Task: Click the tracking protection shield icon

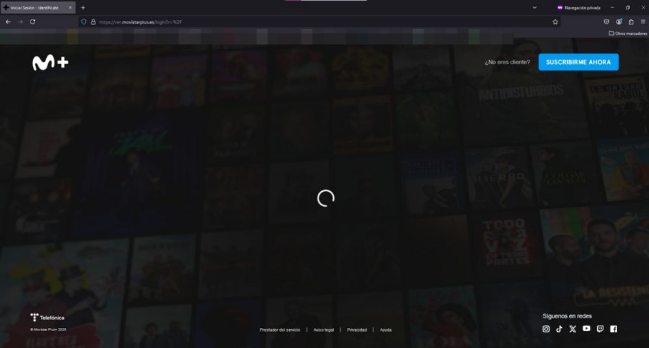Action: pos(84,21)
